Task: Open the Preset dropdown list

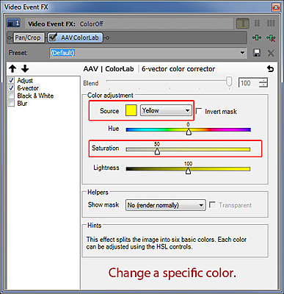Action: 242,53
